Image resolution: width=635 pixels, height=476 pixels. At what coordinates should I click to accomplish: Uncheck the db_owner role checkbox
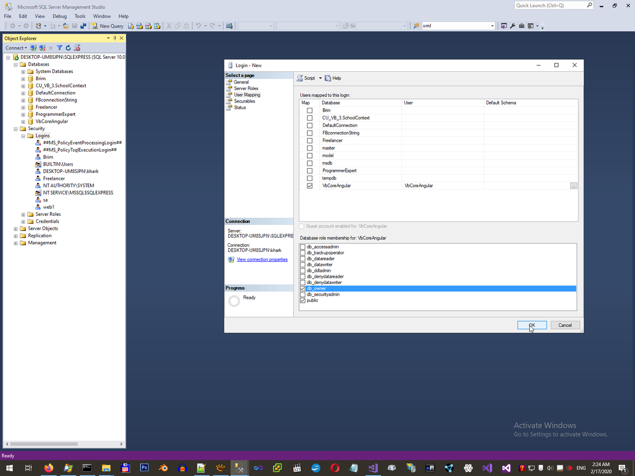303,288
